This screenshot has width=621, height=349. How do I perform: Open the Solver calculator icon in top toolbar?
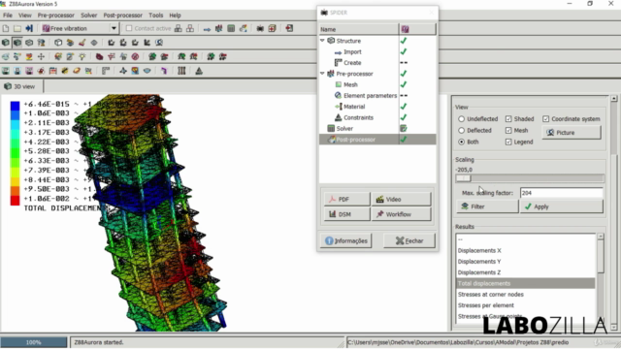(x=231, y=28)
